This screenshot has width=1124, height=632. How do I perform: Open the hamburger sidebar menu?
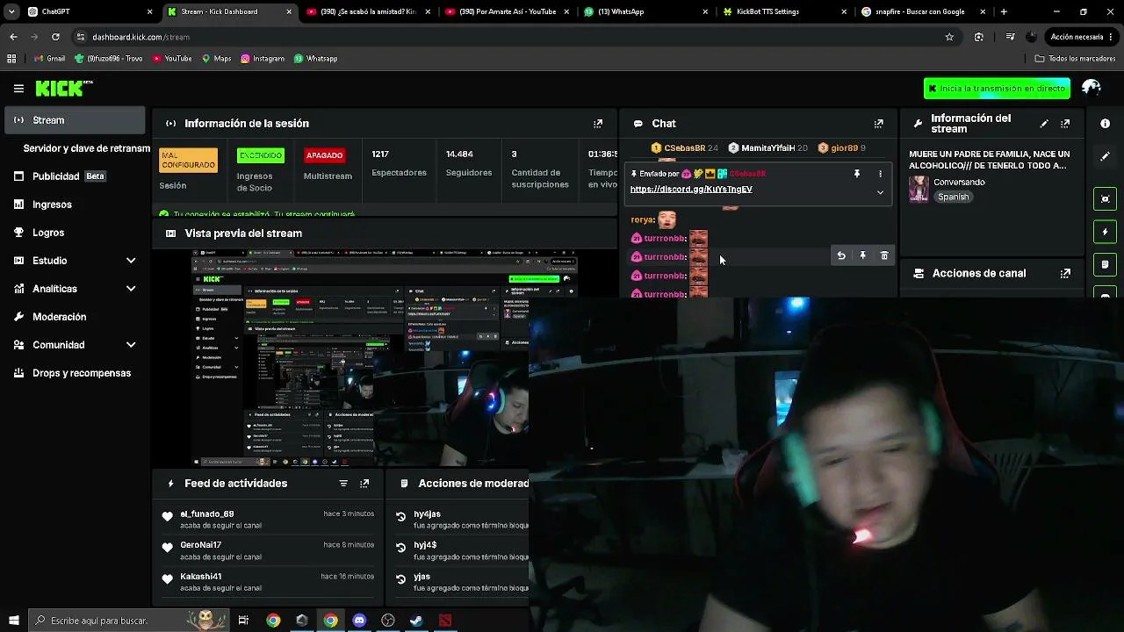[18, 89]
